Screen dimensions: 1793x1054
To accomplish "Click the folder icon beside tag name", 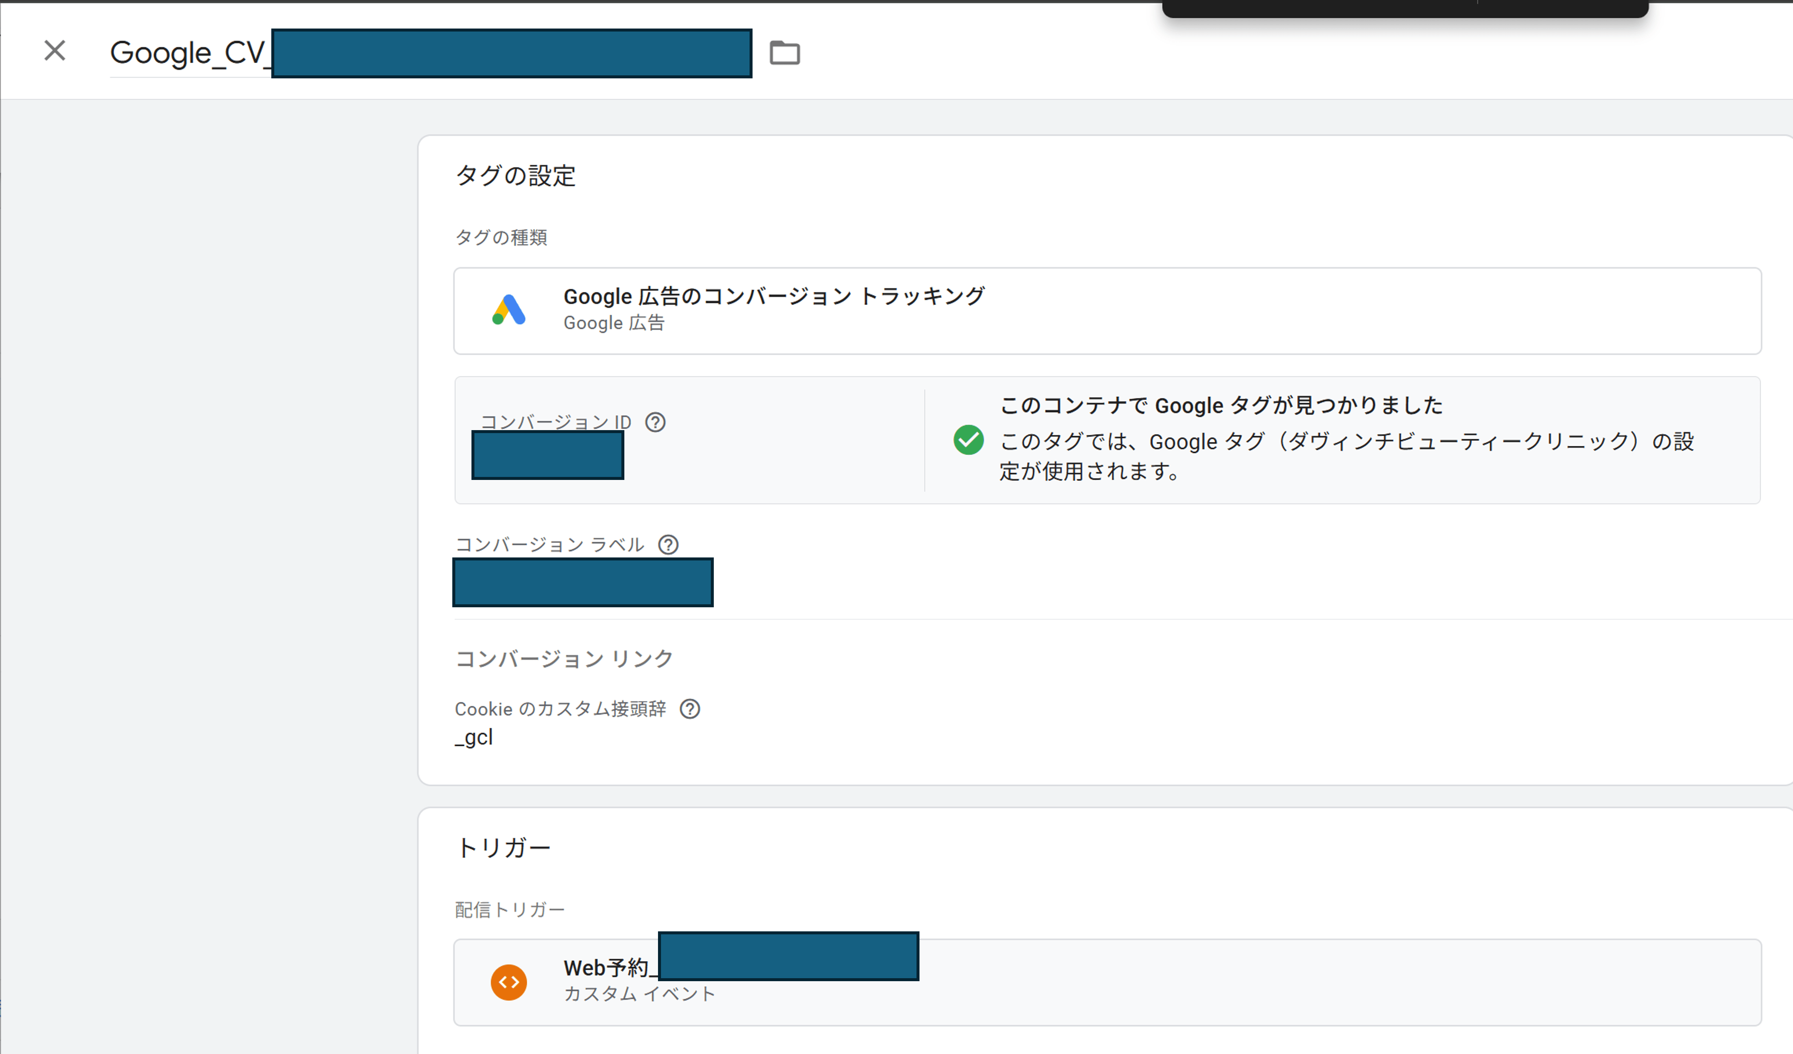I will (785, 53).
